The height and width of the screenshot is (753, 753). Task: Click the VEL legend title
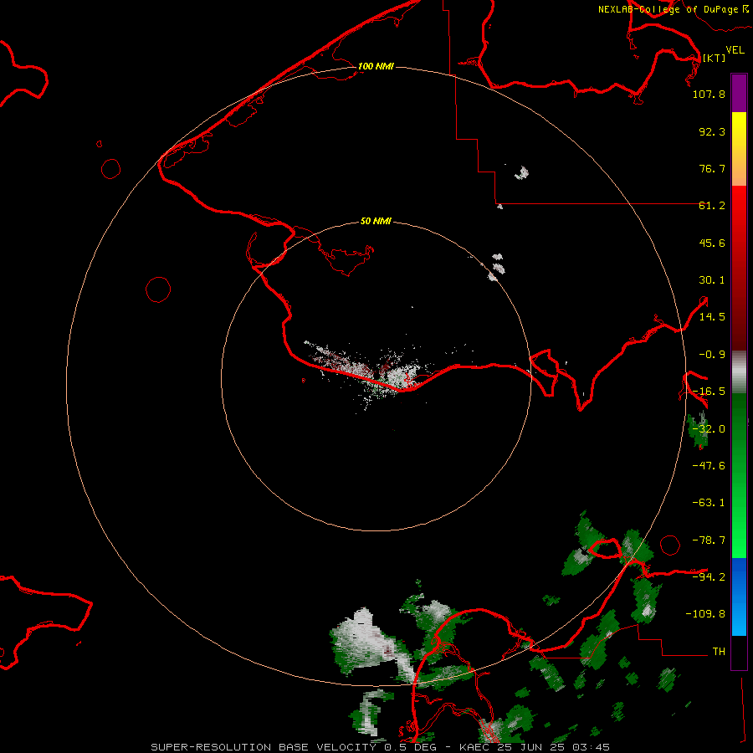tap(735, 50)
